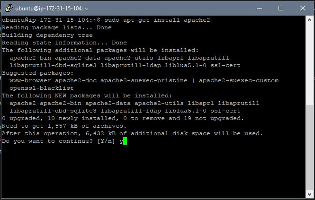315x200 pixels.
Task: Click the Reading state information line
Action: pos(64,43)
